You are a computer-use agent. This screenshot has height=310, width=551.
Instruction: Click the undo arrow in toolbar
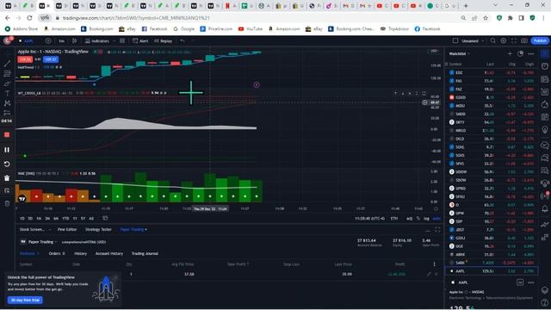(183, 41)
